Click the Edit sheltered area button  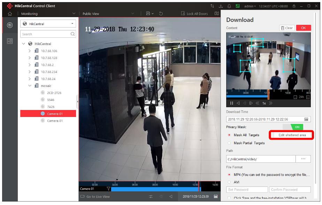(292, 135)
